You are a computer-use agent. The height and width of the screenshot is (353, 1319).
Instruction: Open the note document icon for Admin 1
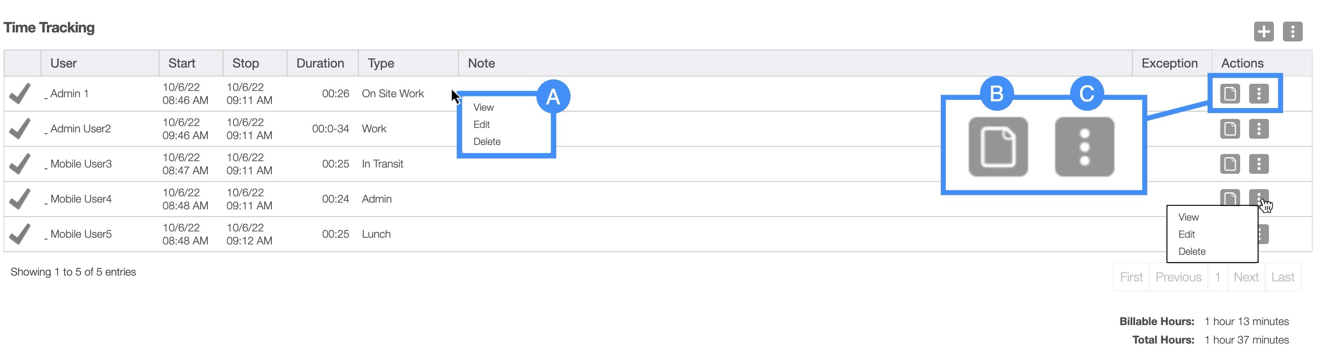click(x=1229, y=94)
